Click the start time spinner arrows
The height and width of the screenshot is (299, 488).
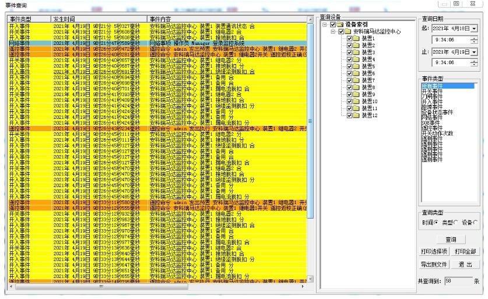(x=474, y=40)
